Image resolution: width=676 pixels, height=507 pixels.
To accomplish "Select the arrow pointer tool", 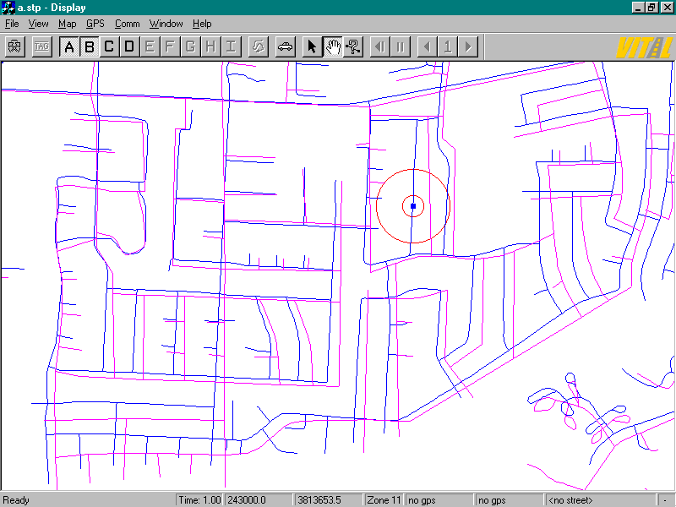I will tap(313, 46).
